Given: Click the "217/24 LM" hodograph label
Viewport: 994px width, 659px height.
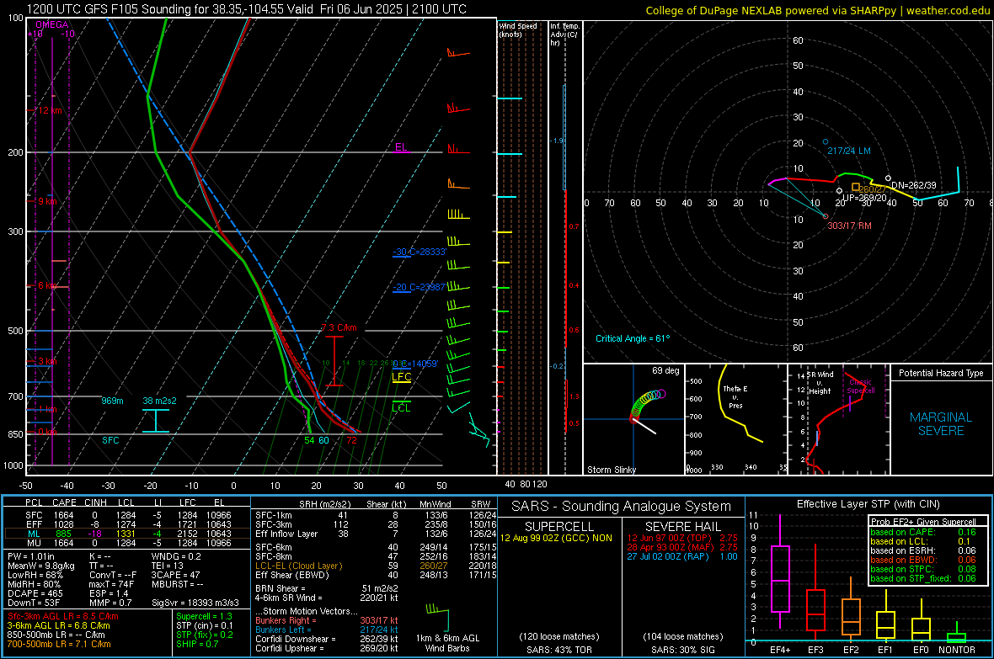Looking at the screenshot, I should [849, 151].
